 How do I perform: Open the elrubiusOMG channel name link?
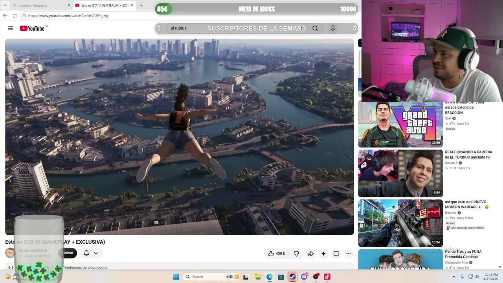point(31,251)
